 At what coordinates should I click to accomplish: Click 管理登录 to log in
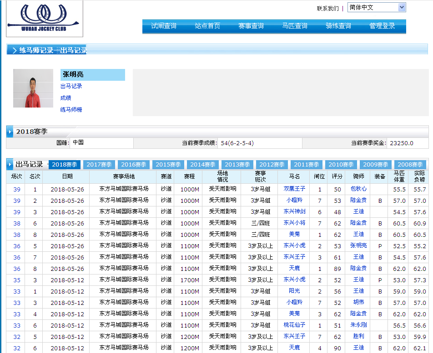(382, 26)
